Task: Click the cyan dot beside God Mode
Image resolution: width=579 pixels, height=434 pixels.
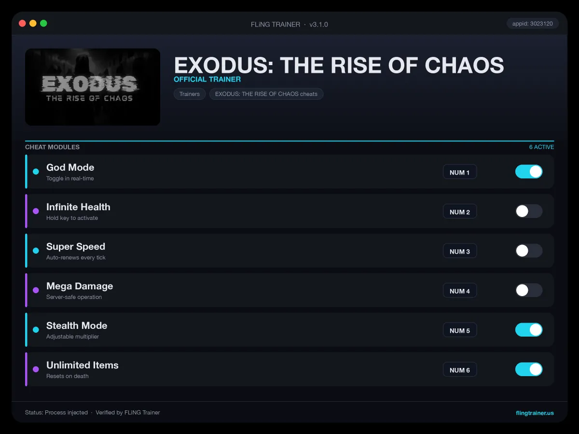Action: pyautogui.click(x=36, y=172)
